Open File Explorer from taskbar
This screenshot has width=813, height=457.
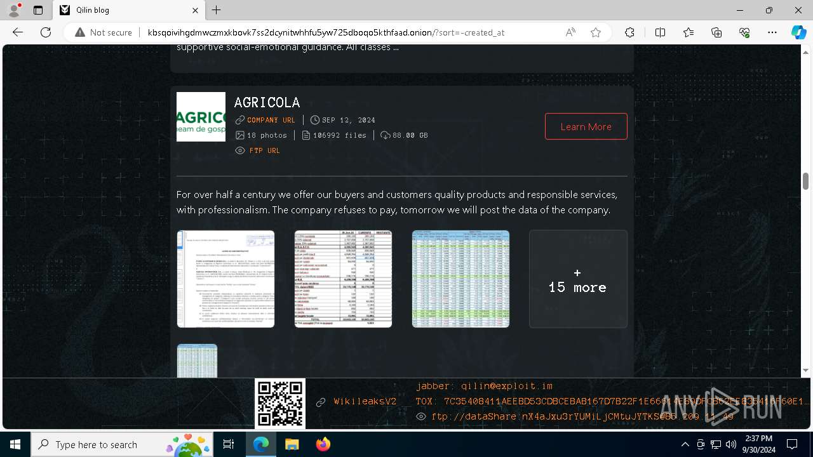click(x=292, y=444)
